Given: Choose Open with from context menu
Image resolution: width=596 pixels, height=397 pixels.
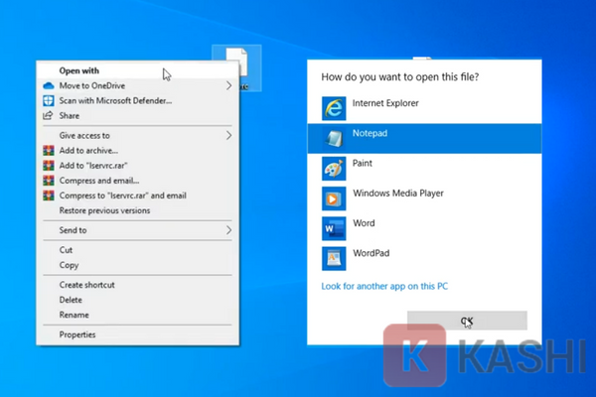Looking at the screenshot, I should (x=79, y=70).
